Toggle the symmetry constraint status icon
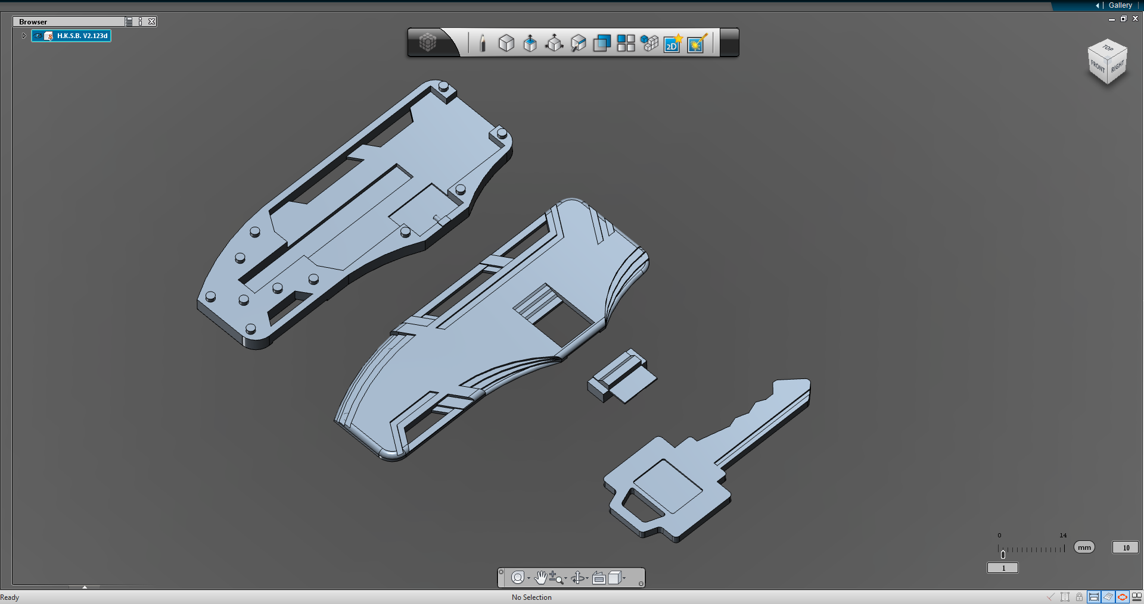 [x=1065, y=597]
